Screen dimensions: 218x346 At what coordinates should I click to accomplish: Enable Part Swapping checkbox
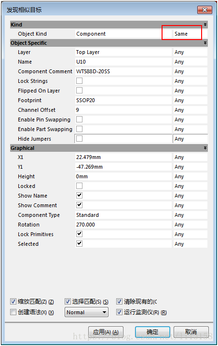79,129
